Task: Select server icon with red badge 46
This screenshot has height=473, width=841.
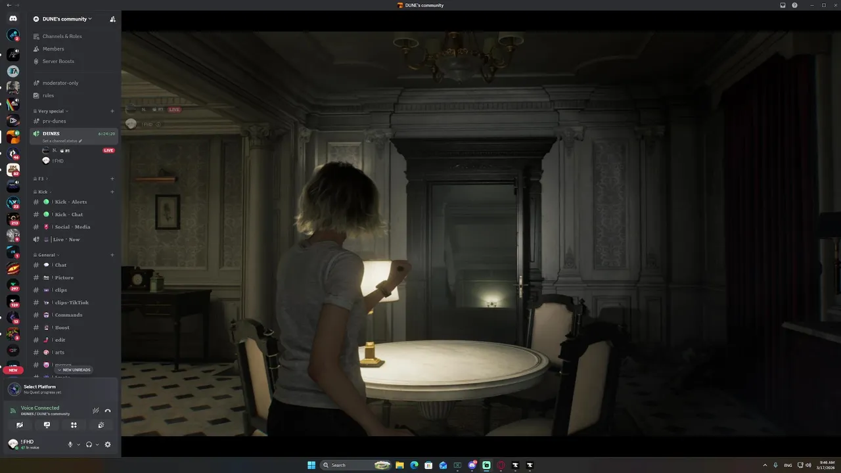Action: coord(13,153)
